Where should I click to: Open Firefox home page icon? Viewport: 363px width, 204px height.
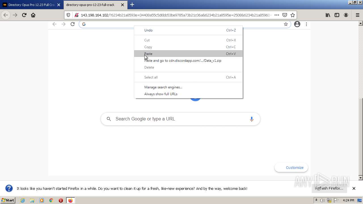[33, 15]
